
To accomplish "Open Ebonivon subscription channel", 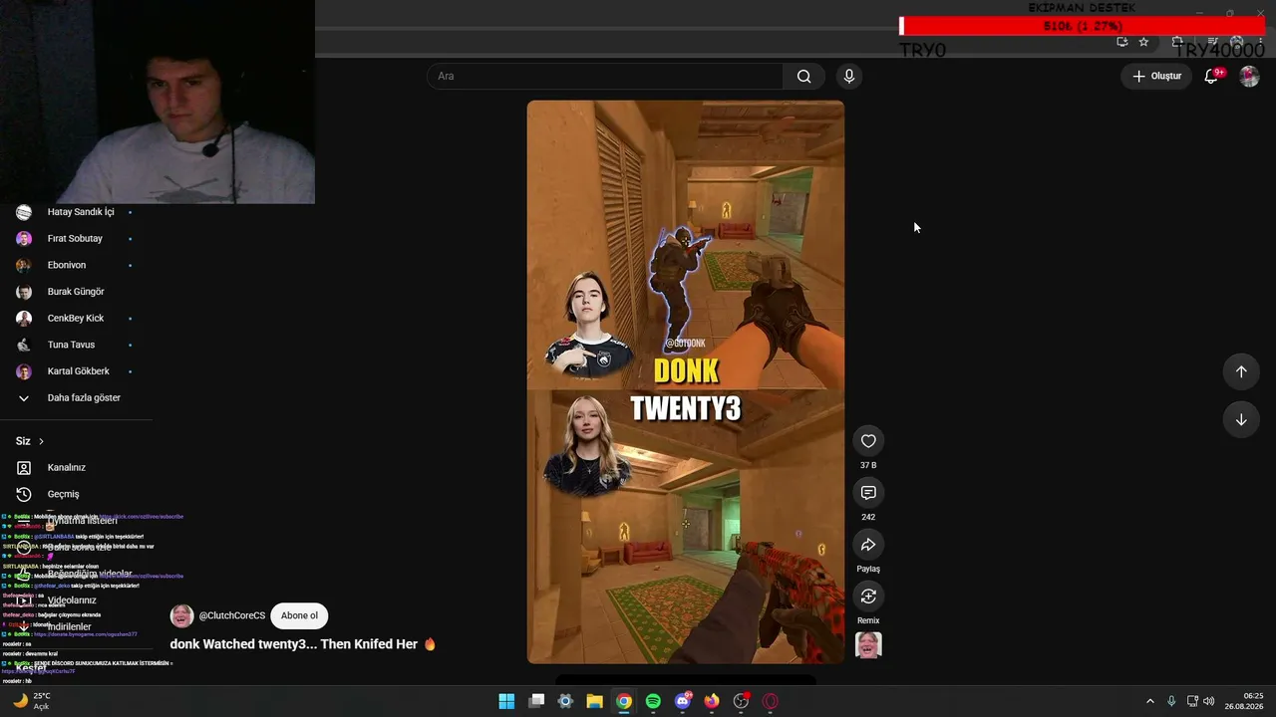I will click(x=76, y=265).
